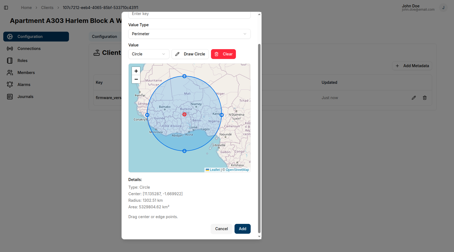
Task: Select the Roles menu item
Action: 22,61
